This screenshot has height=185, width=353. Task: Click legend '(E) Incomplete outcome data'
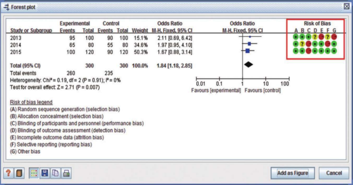click(x=57, y=137)
